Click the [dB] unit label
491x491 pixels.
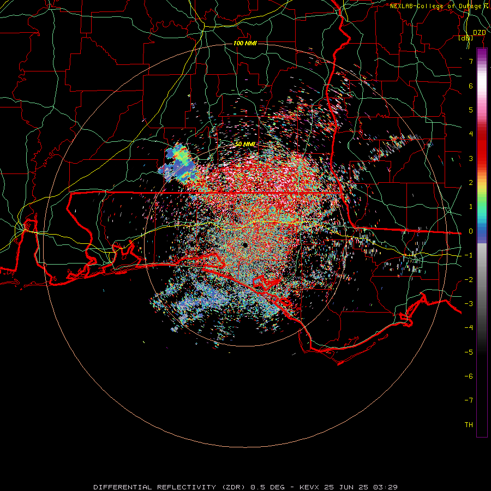466,38
